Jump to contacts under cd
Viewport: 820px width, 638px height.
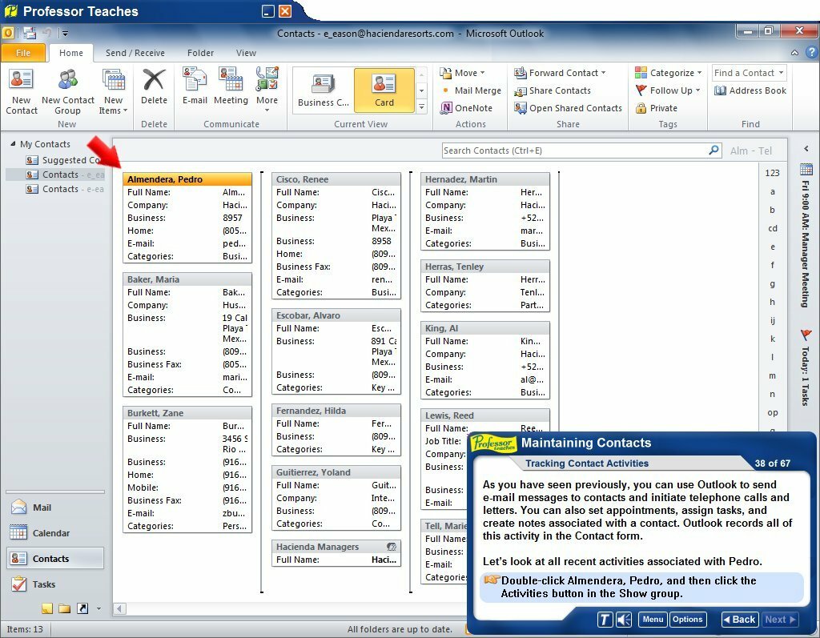[772, 228]
